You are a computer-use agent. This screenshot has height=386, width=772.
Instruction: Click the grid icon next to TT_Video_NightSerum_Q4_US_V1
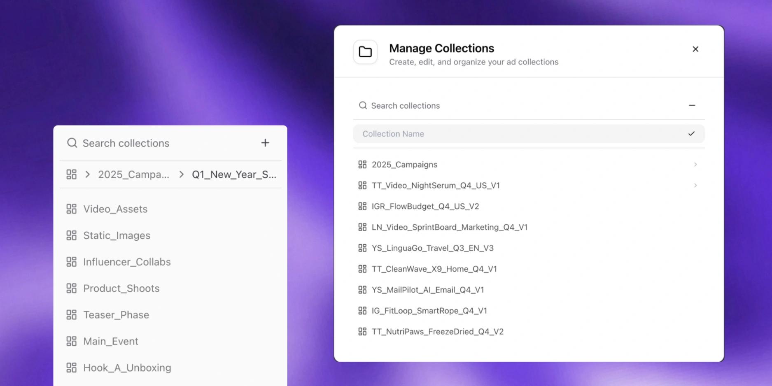(x=362, y=185)
